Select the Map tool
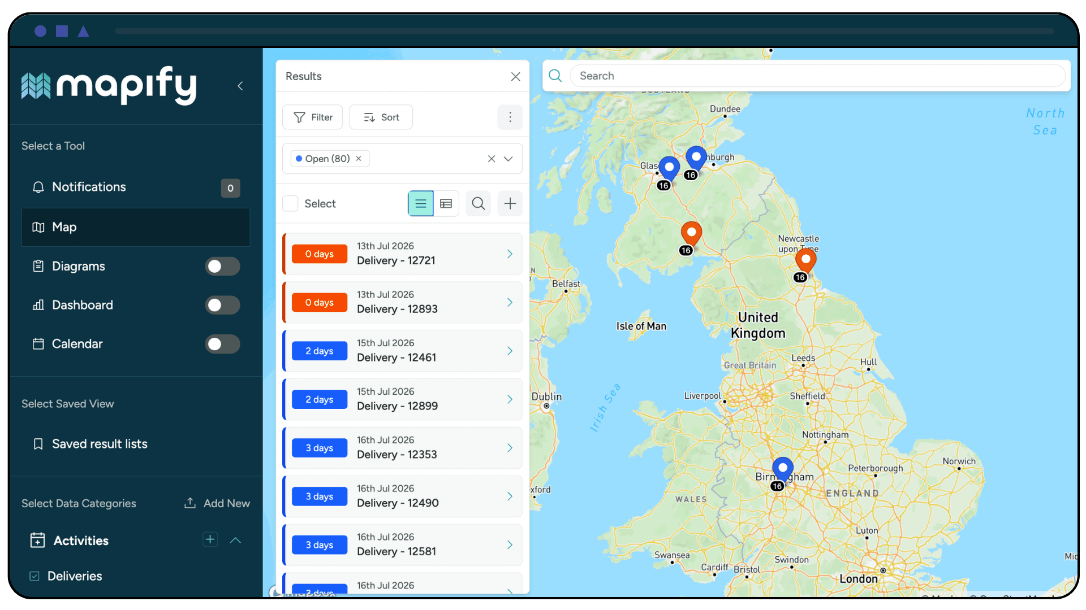The width and height of the screenshot is (1086, 610). (x=136, y=227)
